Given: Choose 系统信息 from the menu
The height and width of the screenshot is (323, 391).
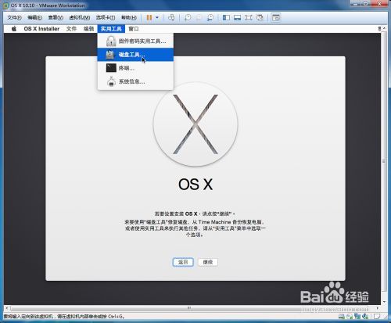Looking at the screenshot, I should pos(135,81).
